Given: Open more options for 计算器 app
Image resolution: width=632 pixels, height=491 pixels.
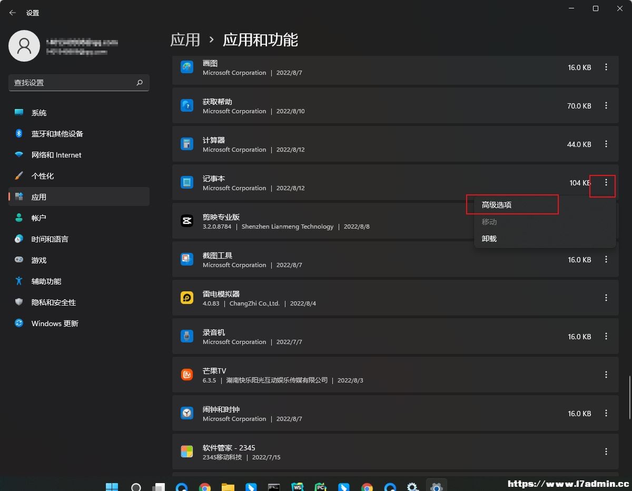Looking at the screenshot, I should (606, 144).
